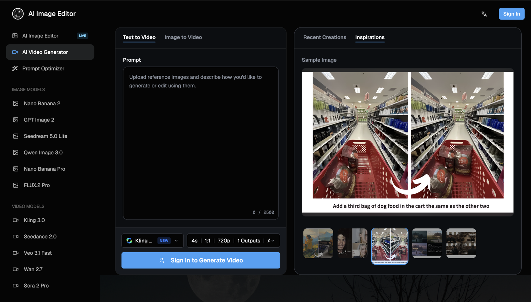Click the Nano Banana 2 image icon
This screenshot has height=302, width=531.
click(x=16, y=104)
